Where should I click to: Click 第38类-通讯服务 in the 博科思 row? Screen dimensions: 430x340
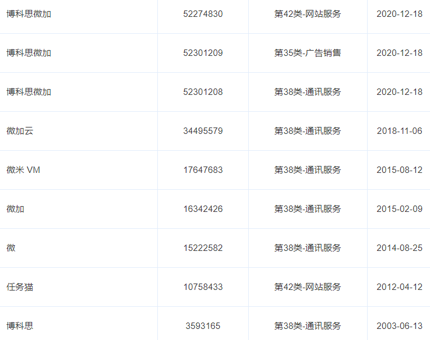[308, 326]
